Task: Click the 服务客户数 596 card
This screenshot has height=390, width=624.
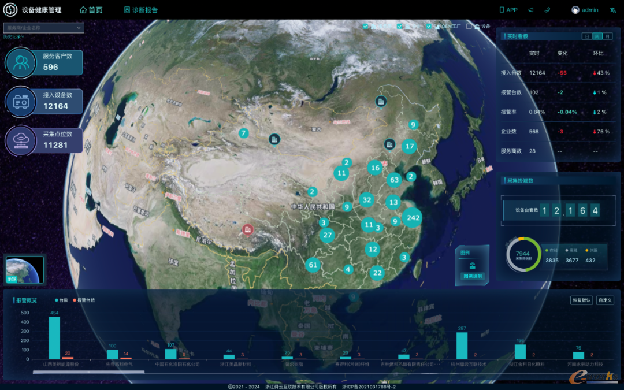Action: point(44,62)
